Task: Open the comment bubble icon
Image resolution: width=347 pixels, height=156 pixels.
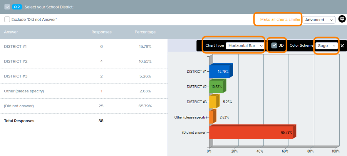Action: tap(342, 19)
